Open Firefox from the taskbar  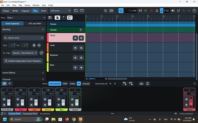coord(67,119)
